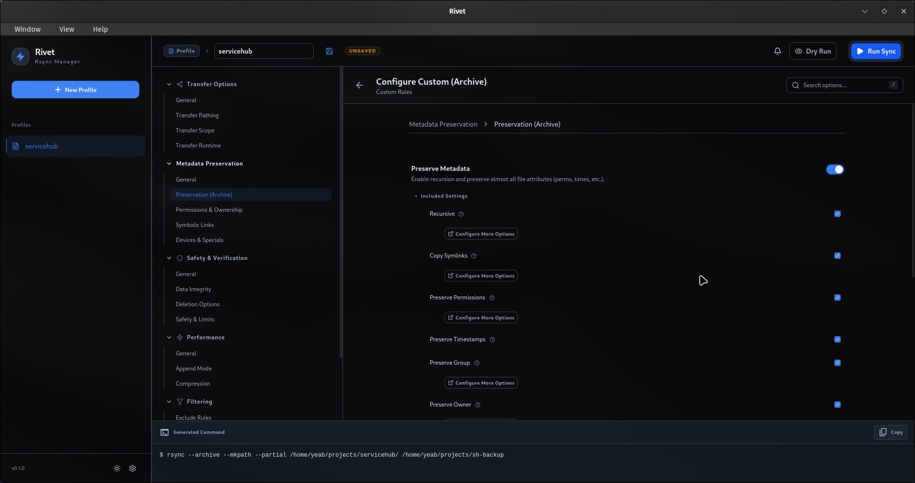Configure More Options under Preserve Group
Screen dimensions: 915x483
pyautogui.click(x=481, y=383)
